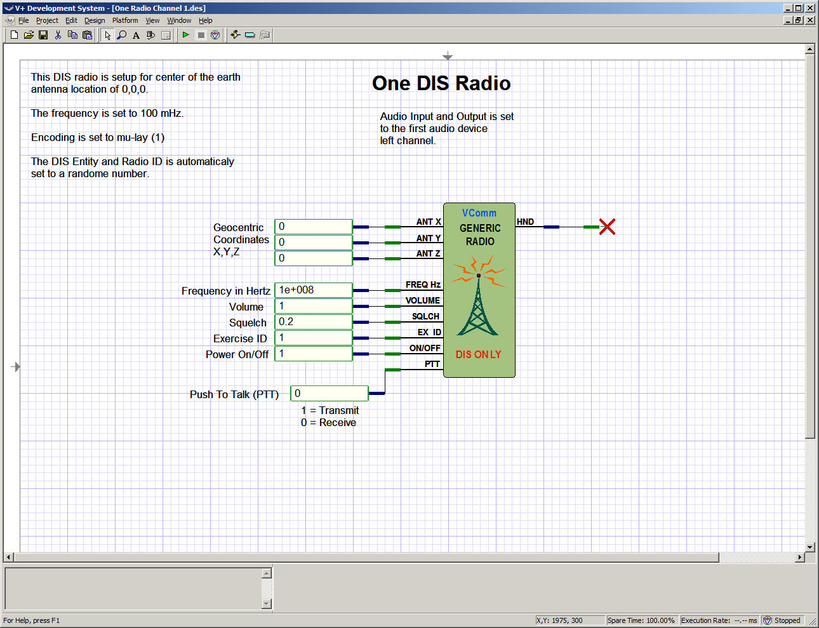This screenshot has width=819, height=628.
Task: Stop execution with the gray square icon
Action: (201, 35)
